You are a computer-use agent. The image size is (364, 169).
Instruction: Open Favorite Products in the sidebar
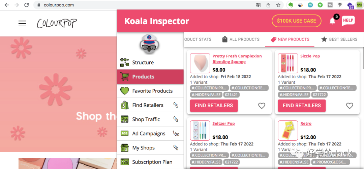(x=152, y=91)
